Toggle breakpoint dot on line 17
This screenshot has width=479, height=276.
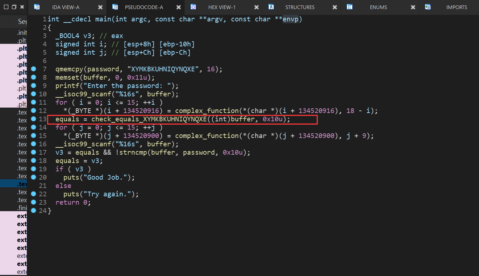click(x=34, y=152)
